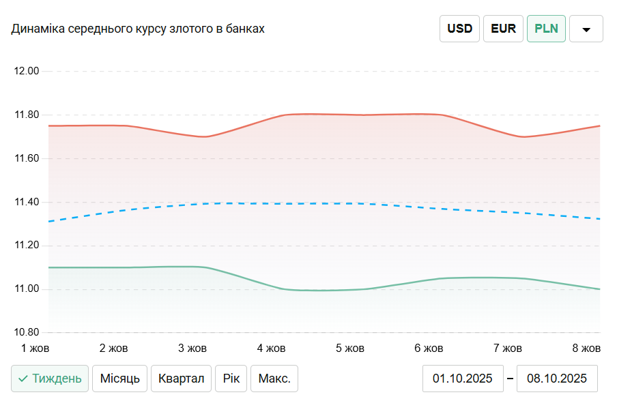
Task: Open the more currencies dropdown arrow
Action: 586,29
